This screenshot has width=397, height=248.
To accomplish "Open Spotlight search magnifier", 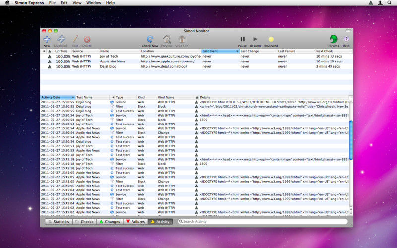I will pos(389,3).
